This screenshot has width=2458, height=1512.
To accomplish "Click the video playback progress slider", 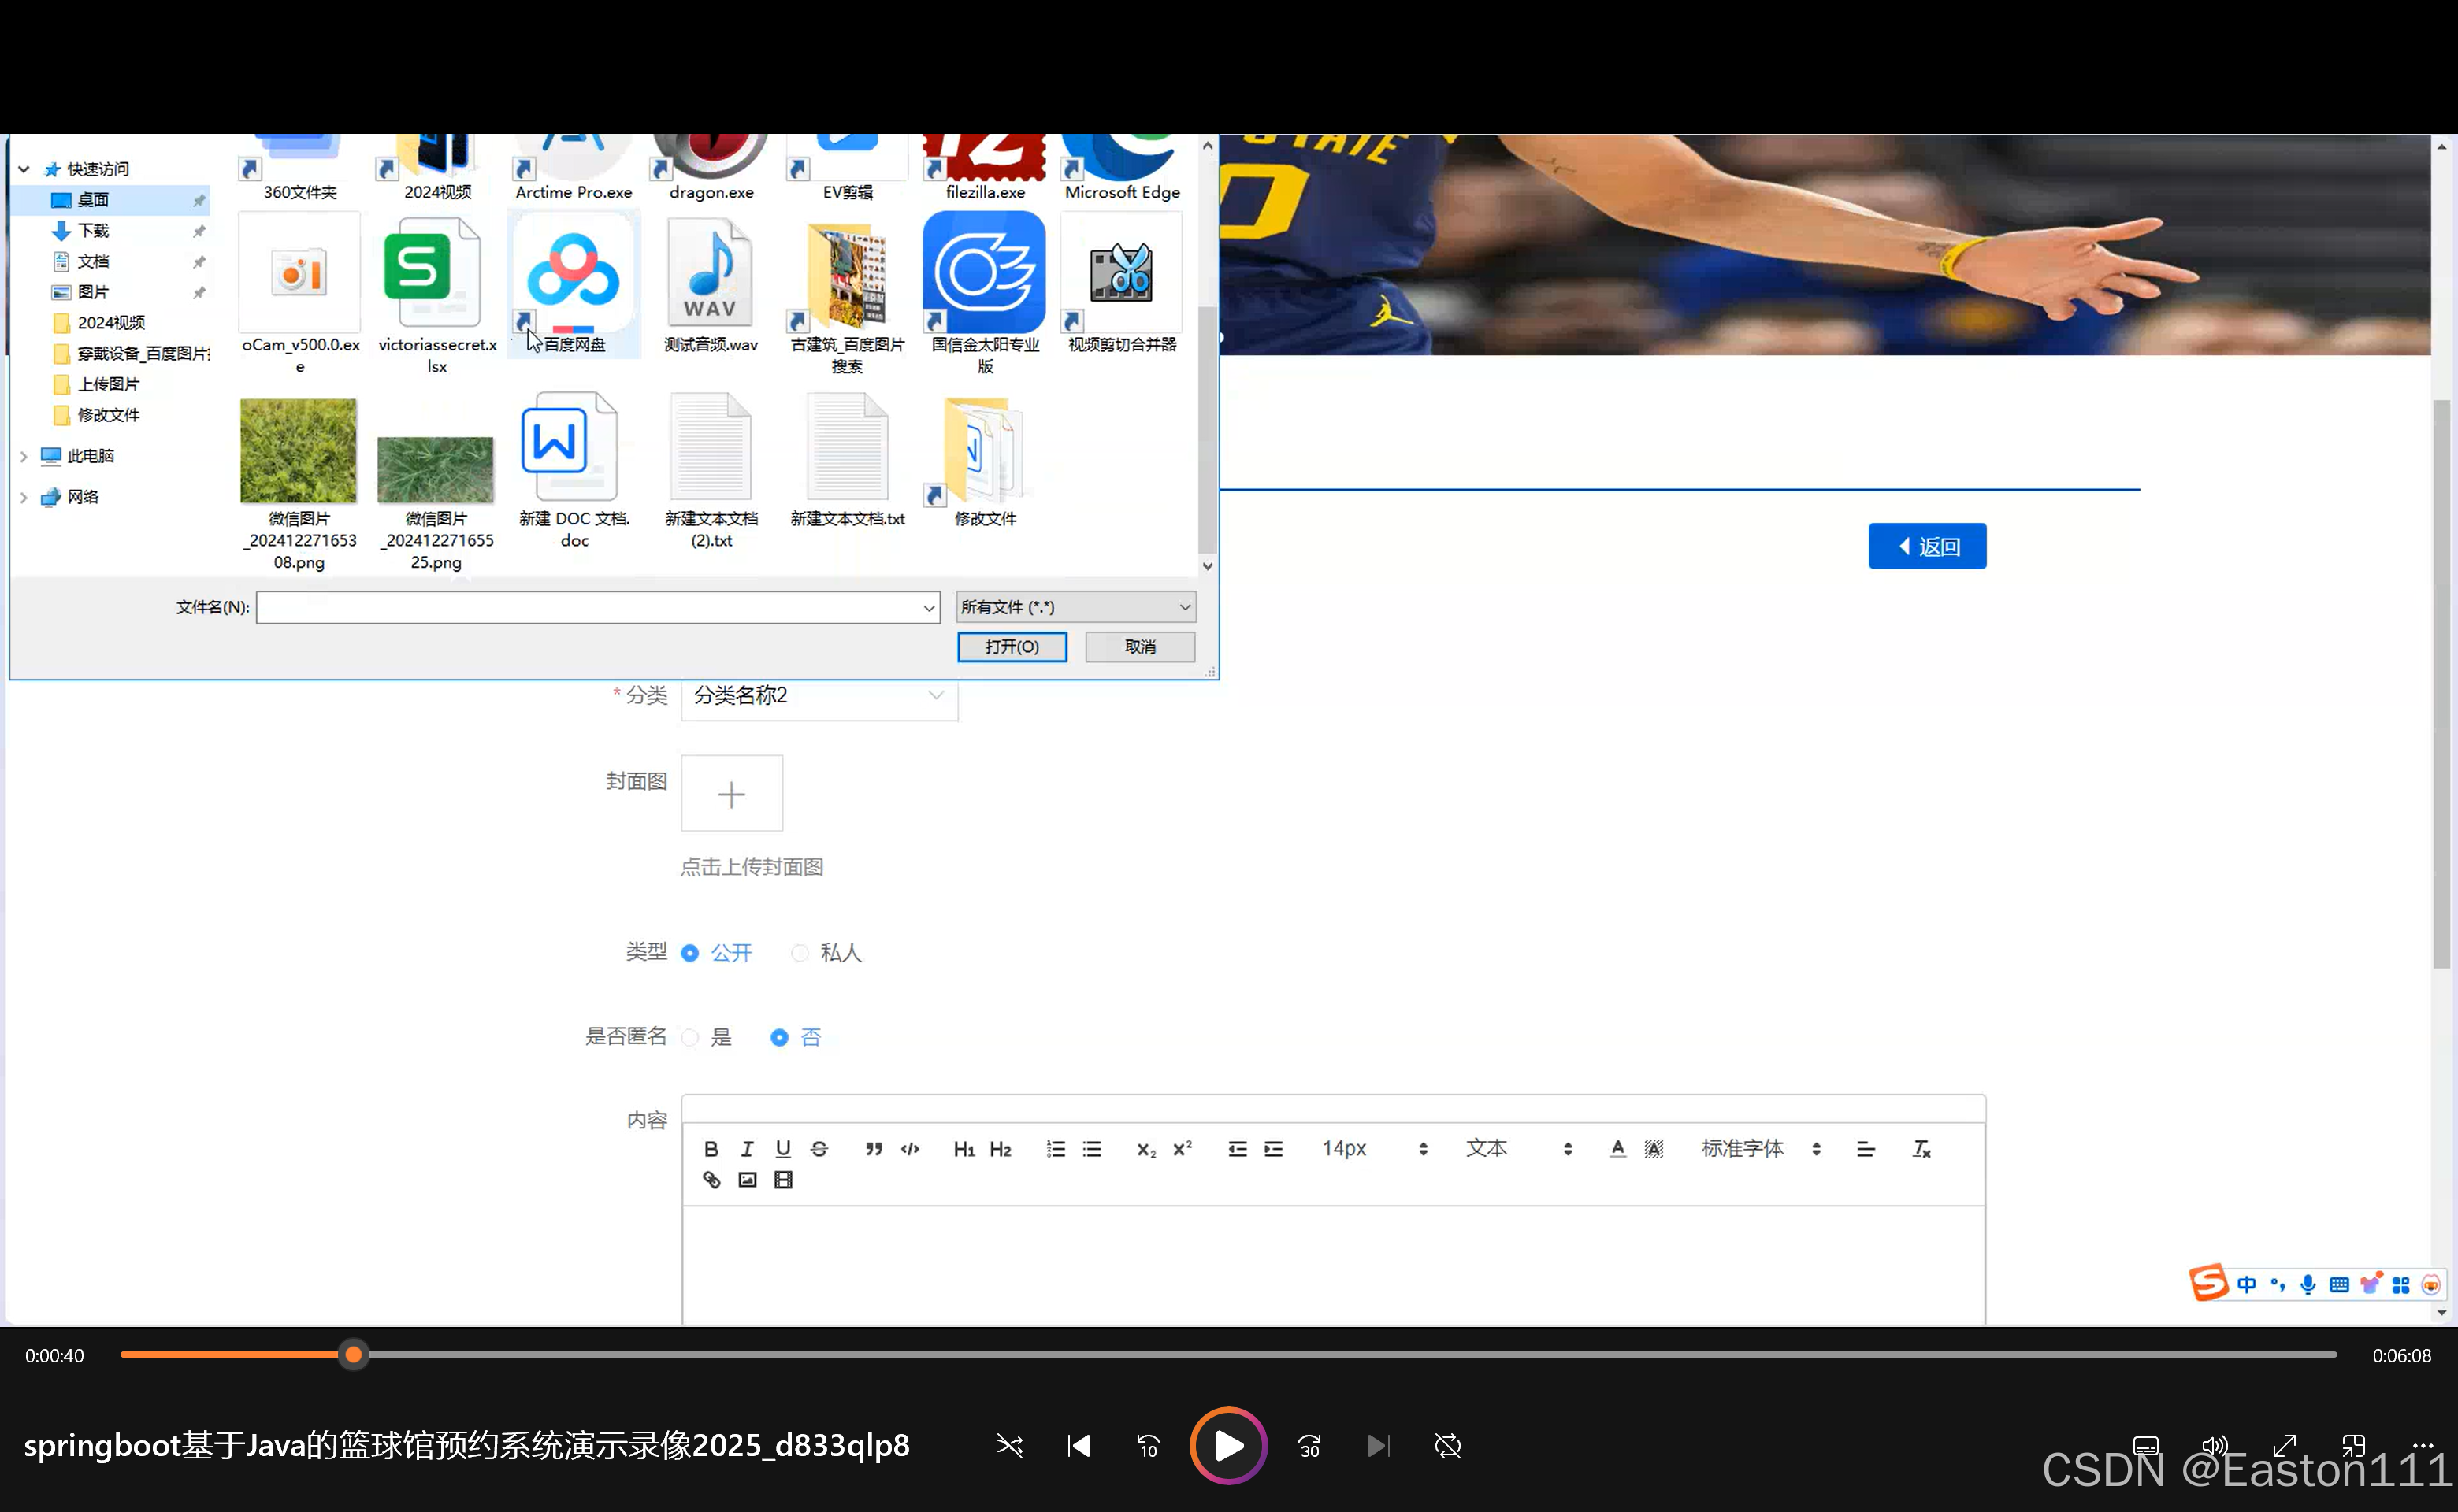I will point(353,1354).
